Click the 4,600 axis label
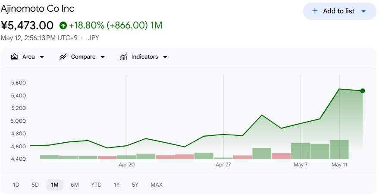The image size is (379, 194). (19, 147)
